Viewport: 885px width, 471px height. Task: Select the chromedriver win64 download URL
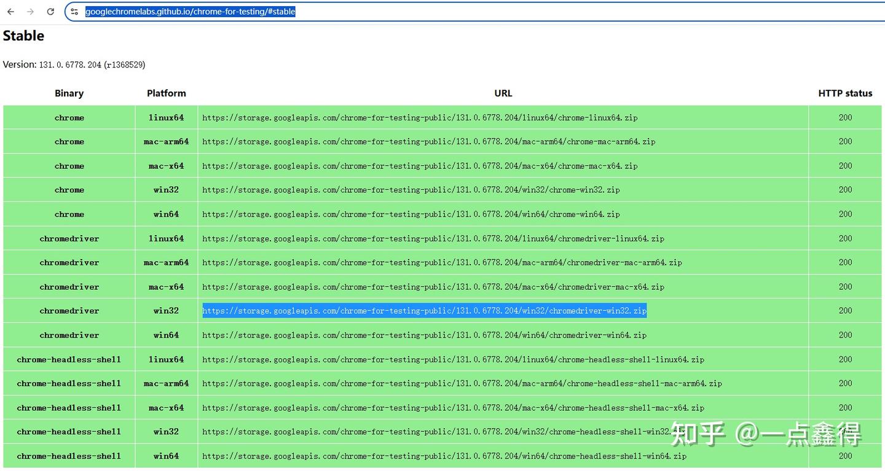[424, 335]
